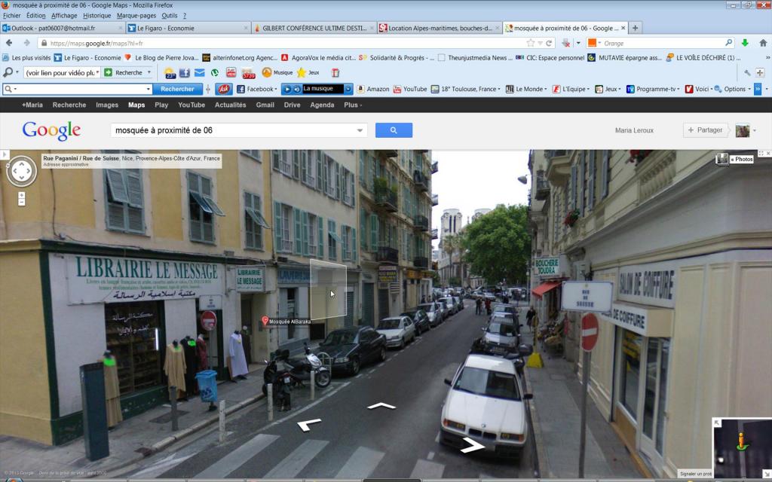Click the green uTorrent toolbar icon

[x=215, y=73]
